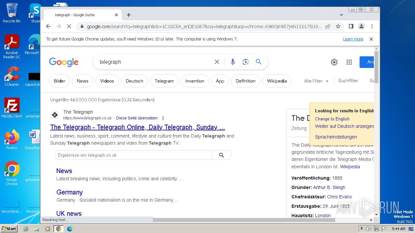Open the Learn more link
The height and width of the screenshot is (233, 415).
(353, 39)
